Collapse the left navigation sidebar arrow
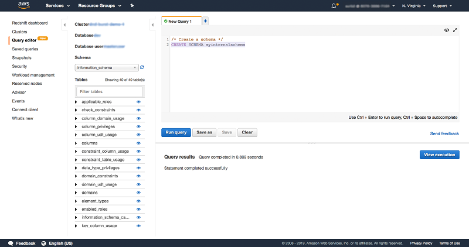This screenshot has height=247, width=469. pyautogui.click(x=64, y=24)
